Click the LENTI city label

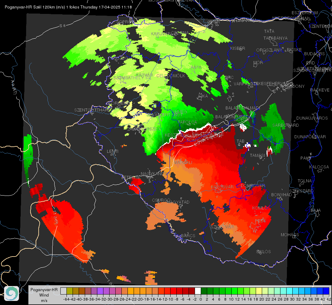pos(113,151)
